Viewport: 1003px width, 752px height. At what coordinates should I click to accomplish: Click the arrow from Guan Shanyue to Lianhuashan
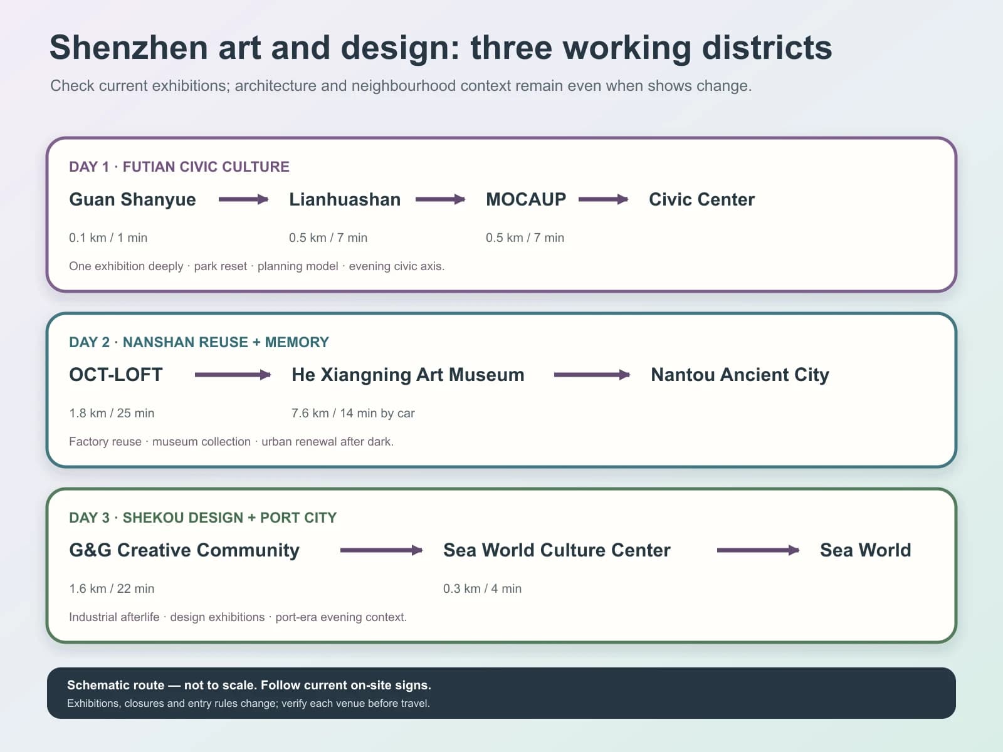click(243, 199)
